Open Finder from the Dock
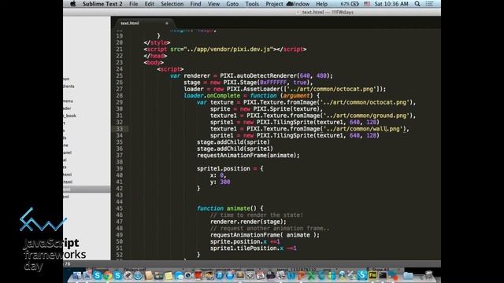 tap(77, 275)
